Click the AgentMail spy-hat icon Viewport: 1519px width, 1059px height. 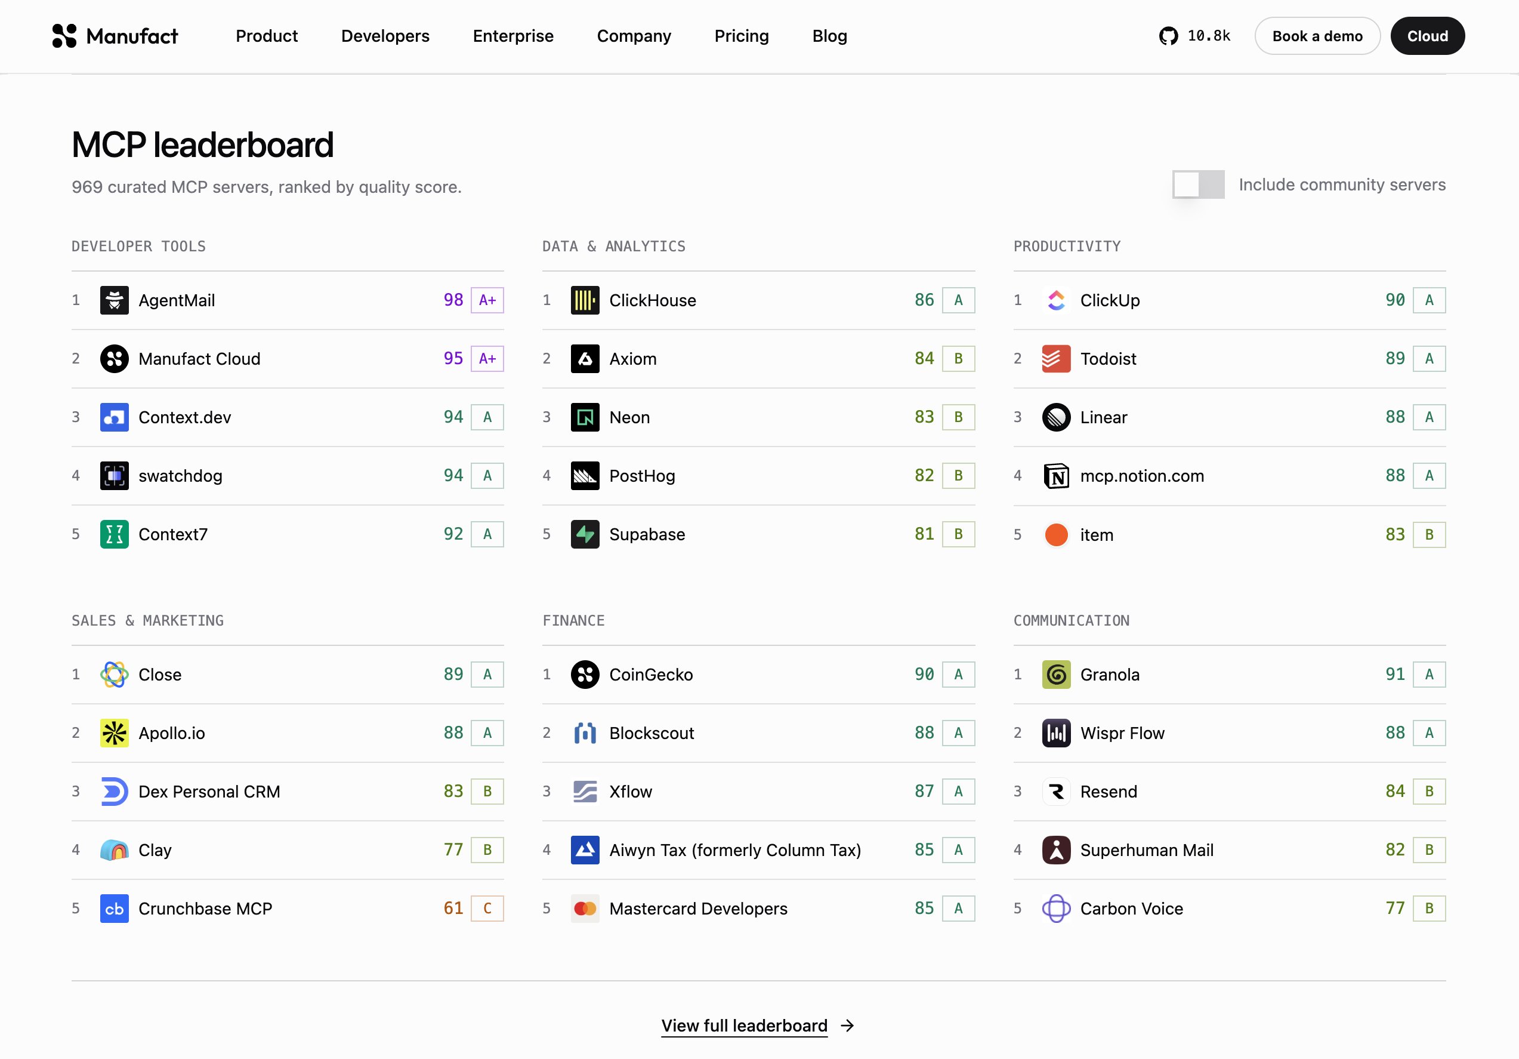[115, 300]
